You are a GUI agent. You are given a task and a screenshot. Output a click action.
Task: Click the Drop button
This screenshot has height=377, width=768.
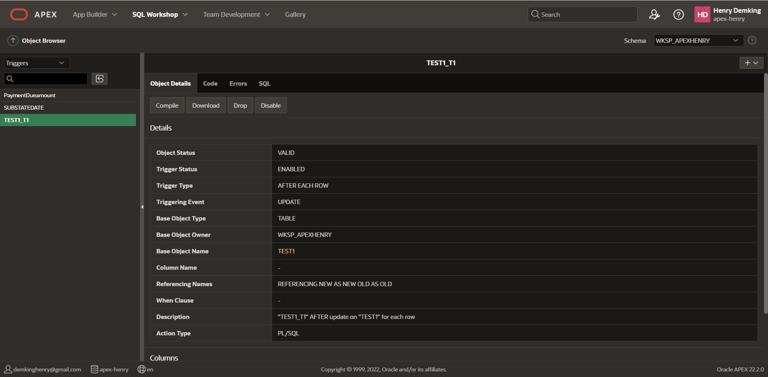tap(240, 105)
